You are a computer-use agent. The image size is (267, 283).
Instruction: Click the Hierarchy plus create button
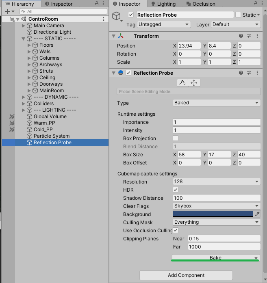pyautogui.click(x=7, y=11)
